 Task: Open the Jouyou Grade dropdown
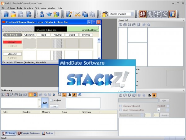tap(142, 115)
